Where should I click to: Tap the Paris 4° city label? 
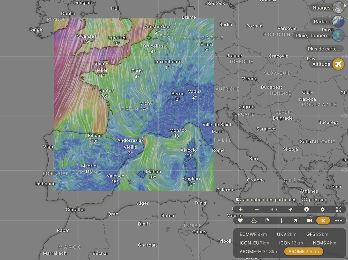click(x=137, y=74)
